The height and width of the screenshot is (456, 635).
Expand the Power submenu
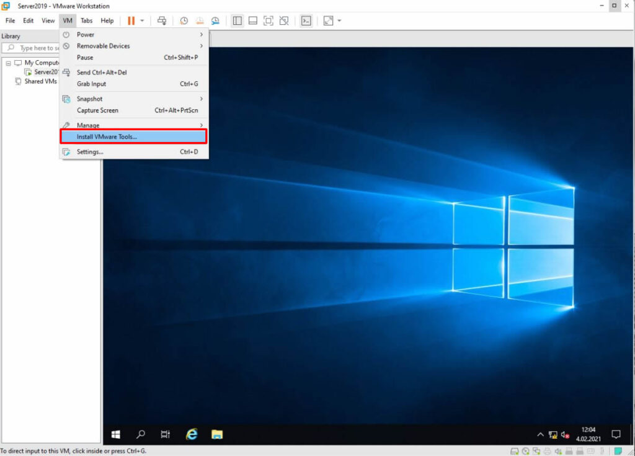pos(134,35)
